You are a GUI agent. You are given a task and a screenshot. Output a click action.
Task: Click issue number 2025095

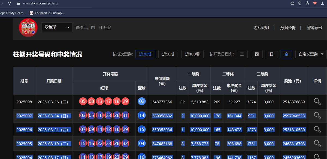point(24,144)
